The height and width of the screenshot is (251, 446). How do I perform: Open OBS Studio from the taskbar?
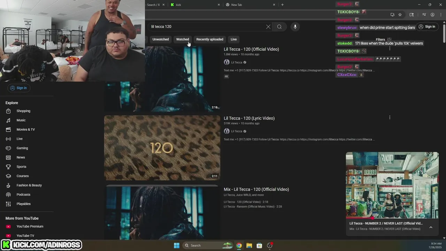(270, 245)
